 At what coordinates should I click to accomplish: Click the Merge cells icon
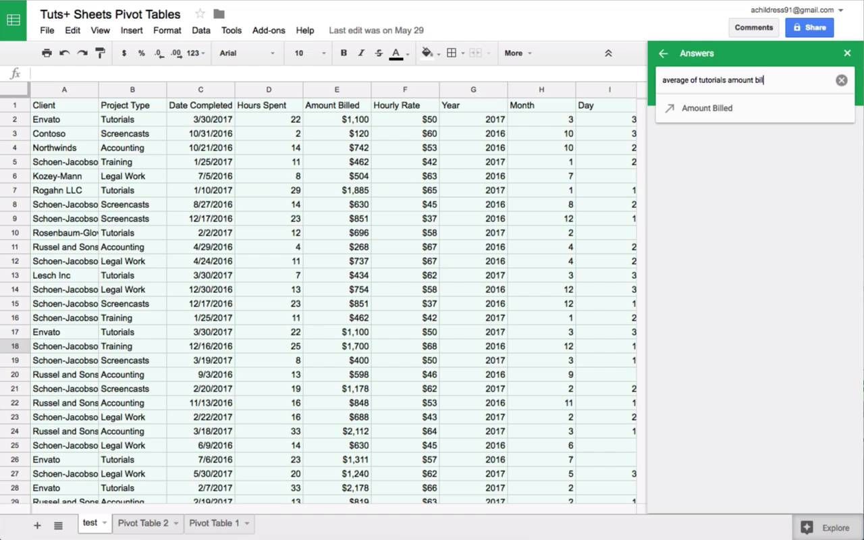click(475, 53)
